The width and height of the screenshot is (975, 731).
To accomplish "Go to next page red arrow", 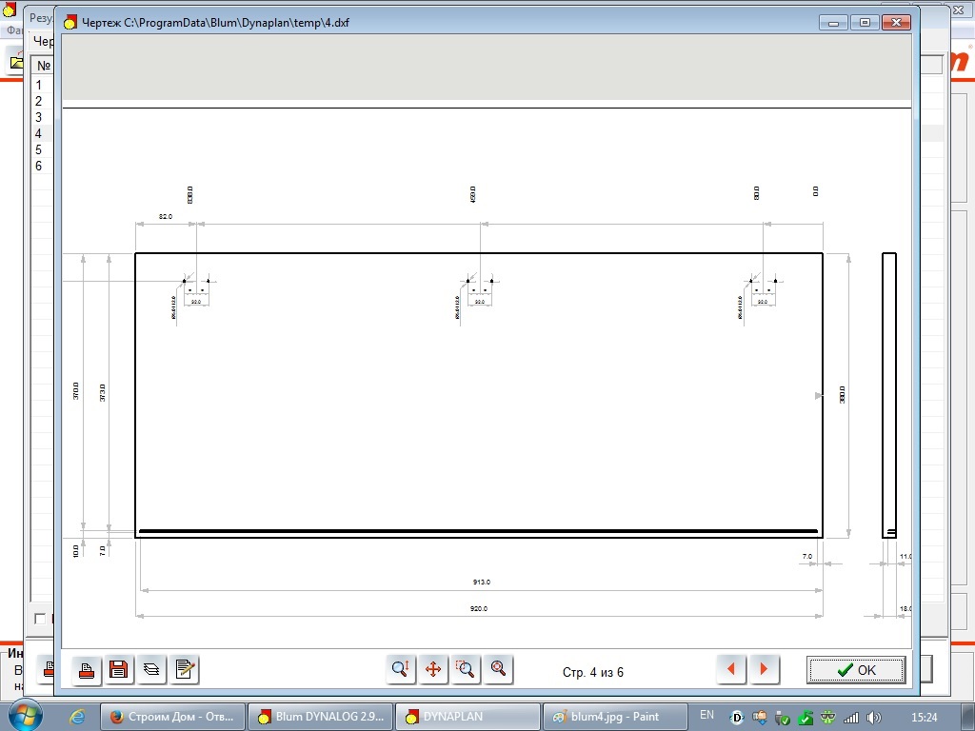I will click(x=765, y=669).
